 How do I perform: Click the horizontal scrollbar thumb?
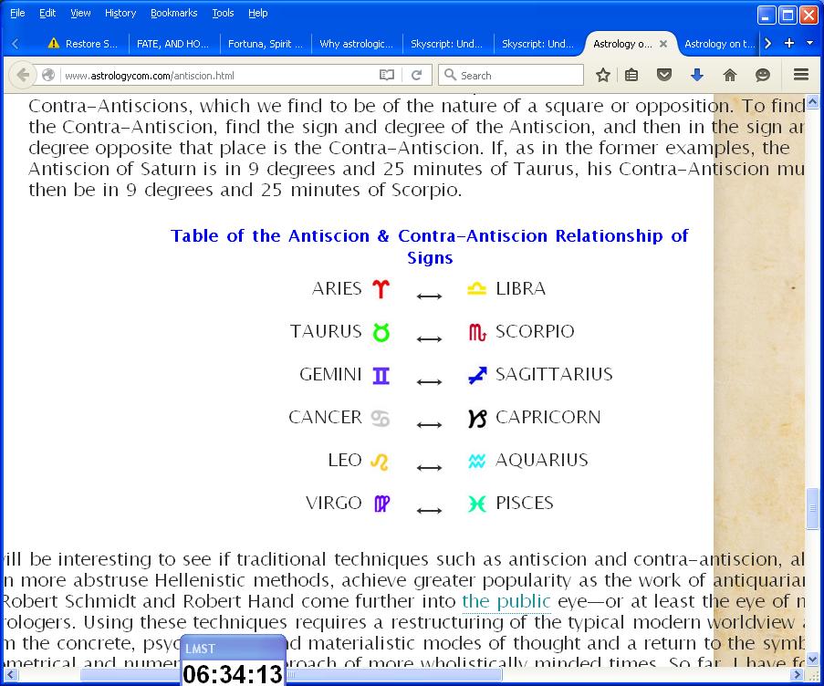click(290, 674)
